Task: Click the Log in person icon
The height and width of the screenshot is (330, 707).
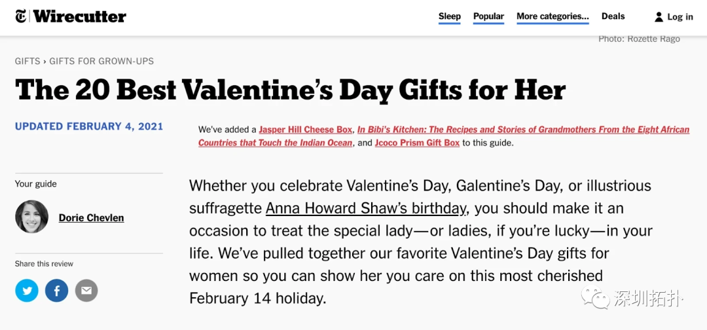Action: [x=659, y=17]
